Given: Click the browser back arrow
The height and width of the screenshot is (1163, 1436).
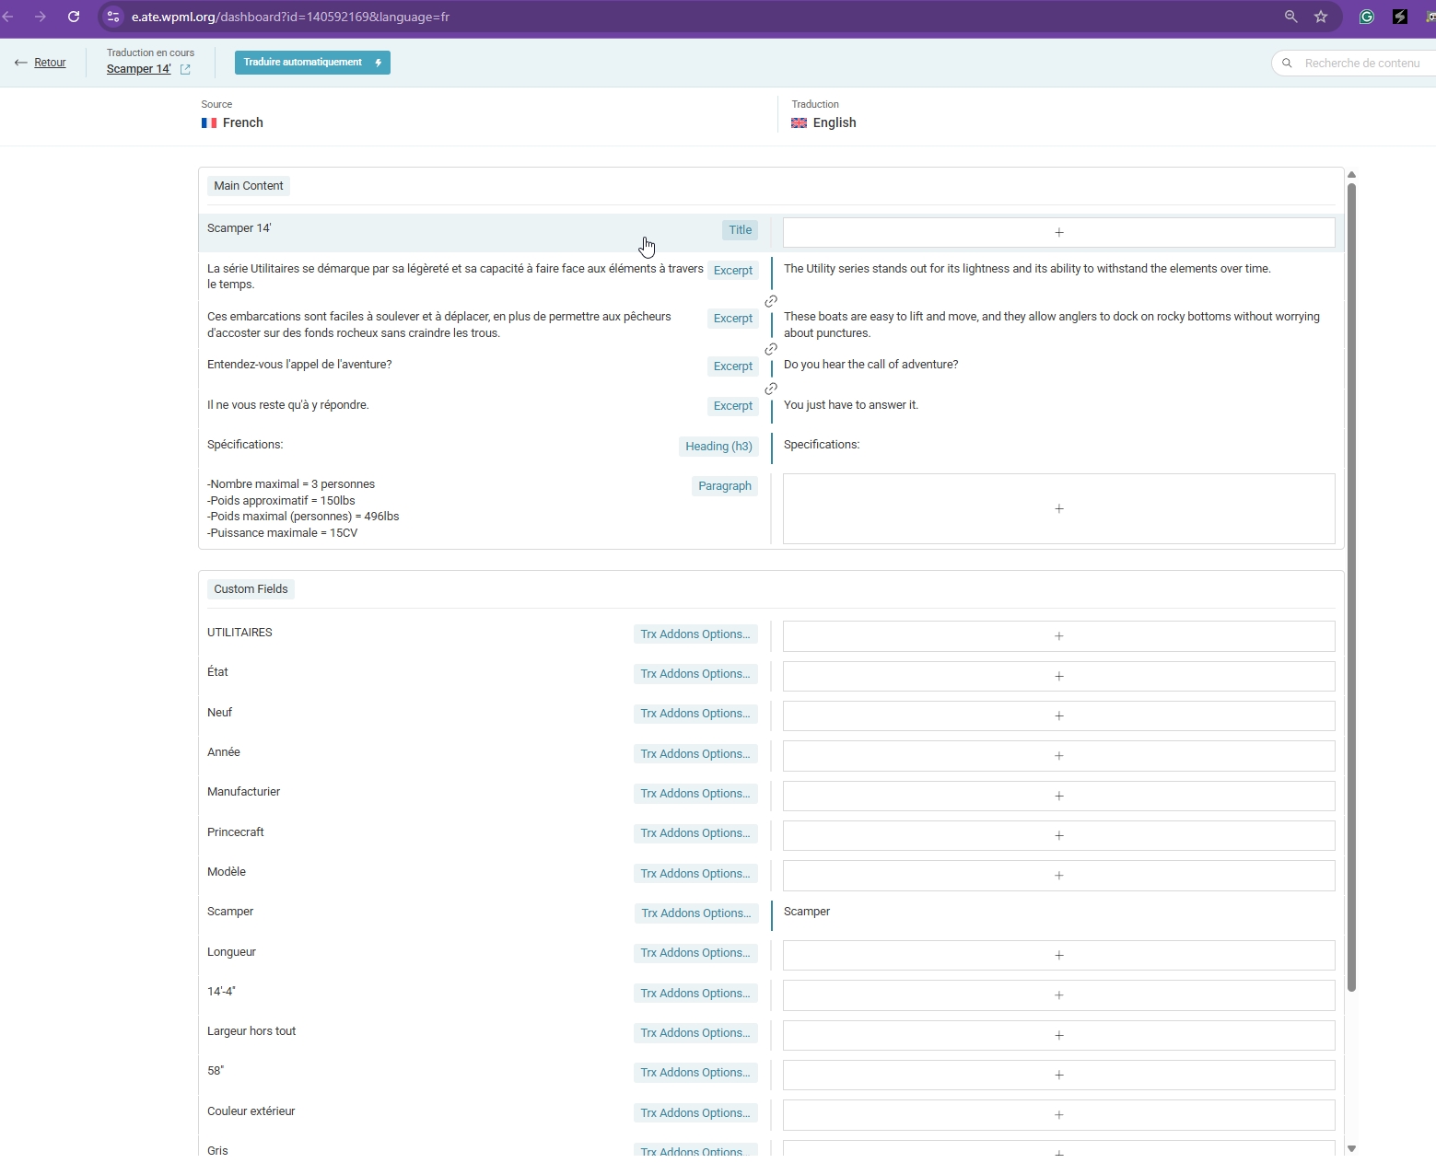Looking at the screenshot, I should [x=7, y=17].
